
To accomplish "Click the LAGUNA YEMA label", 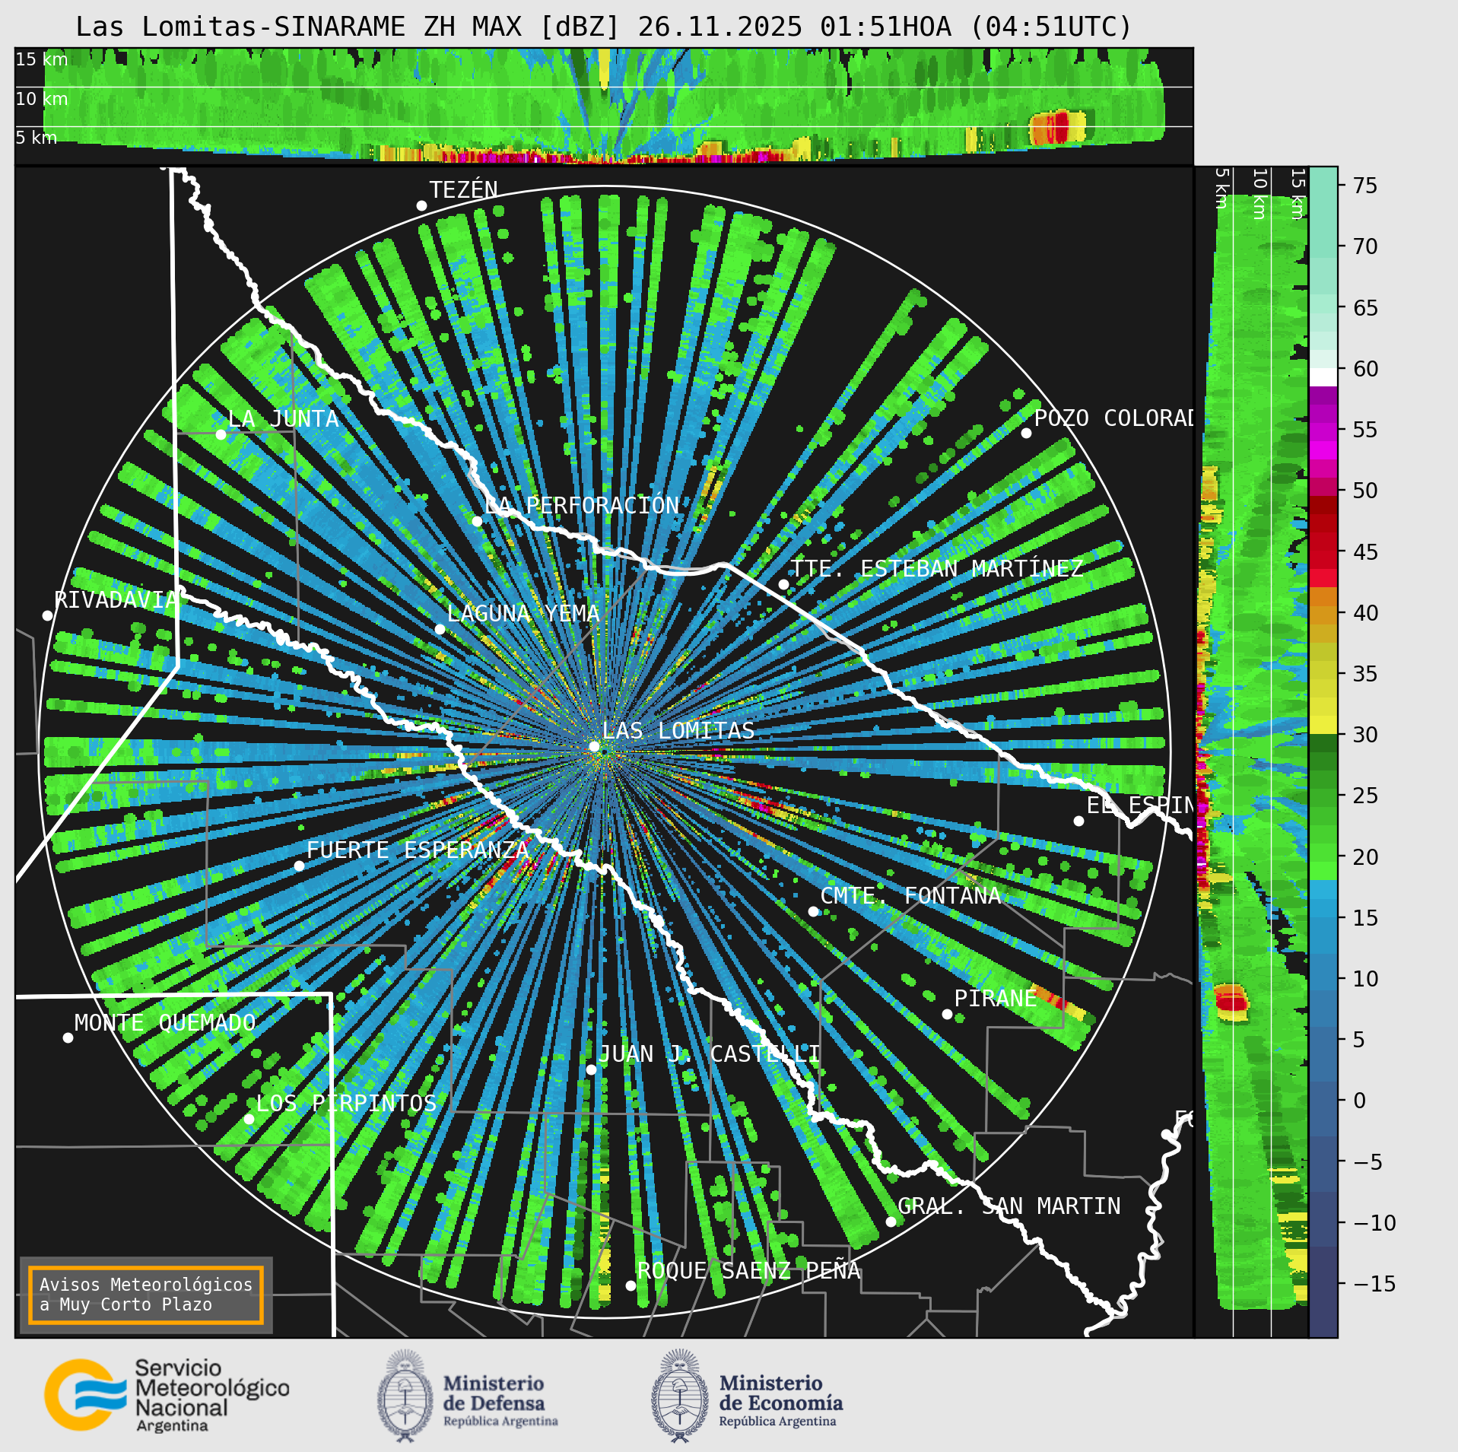I will point(523,614).
